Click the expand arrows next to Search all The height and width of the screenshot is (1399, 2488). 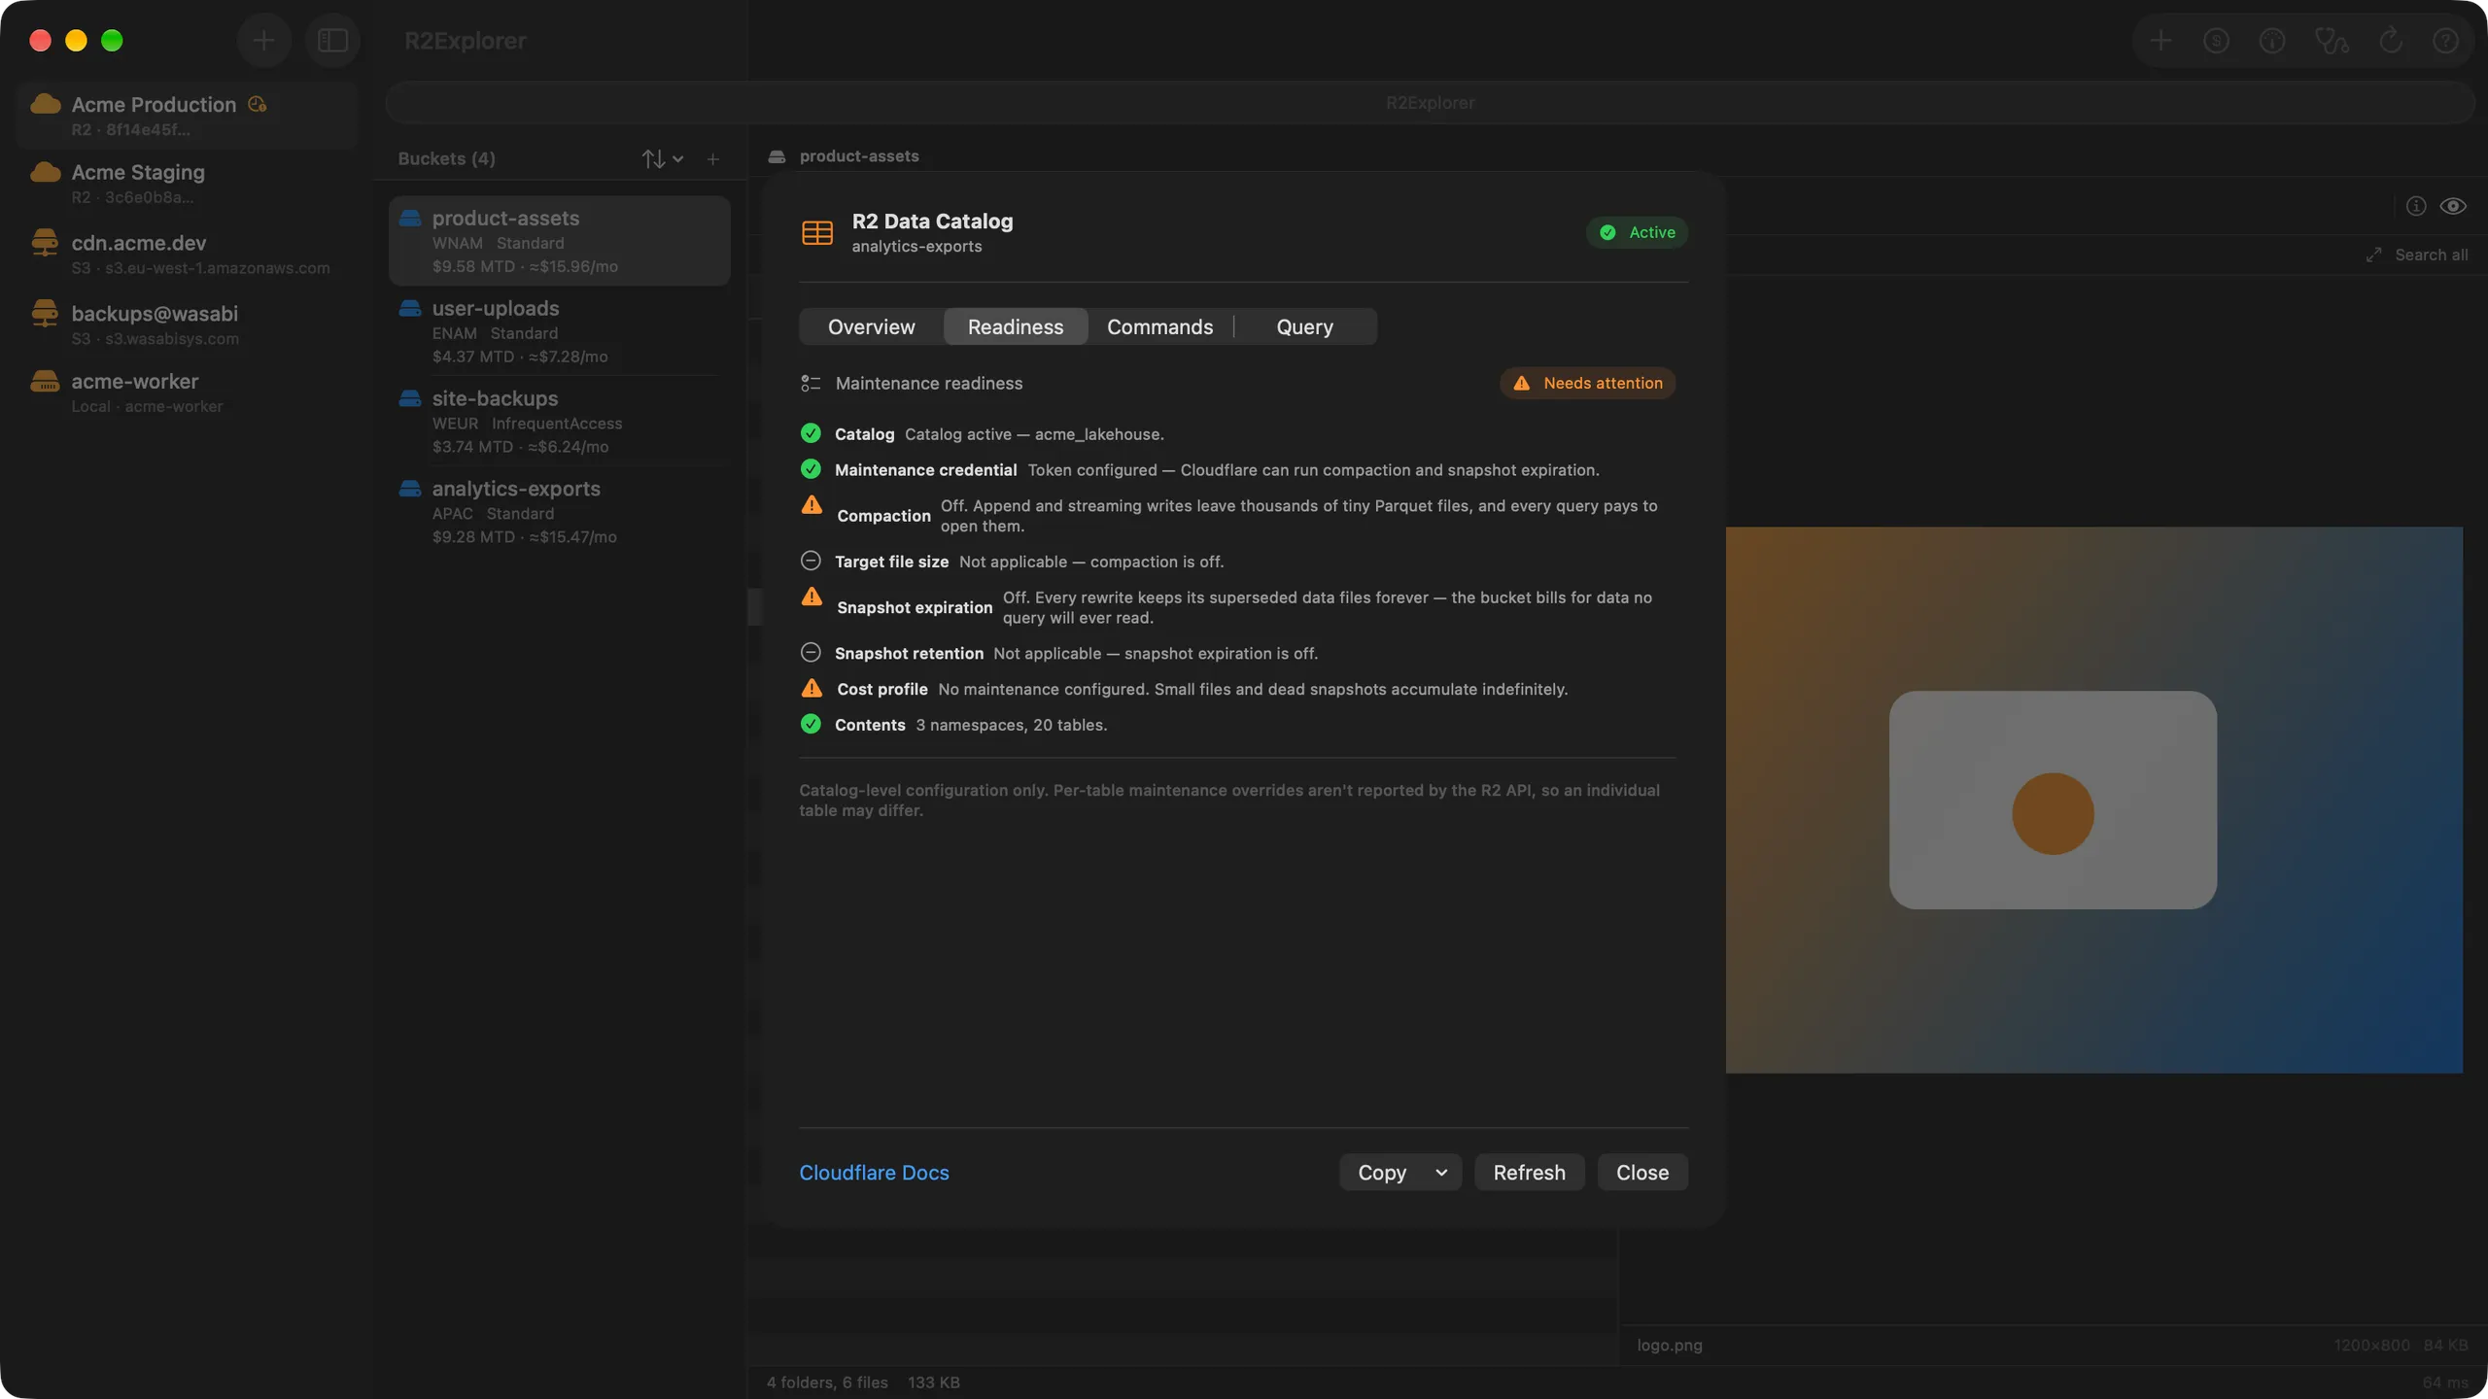point(2373,255)
